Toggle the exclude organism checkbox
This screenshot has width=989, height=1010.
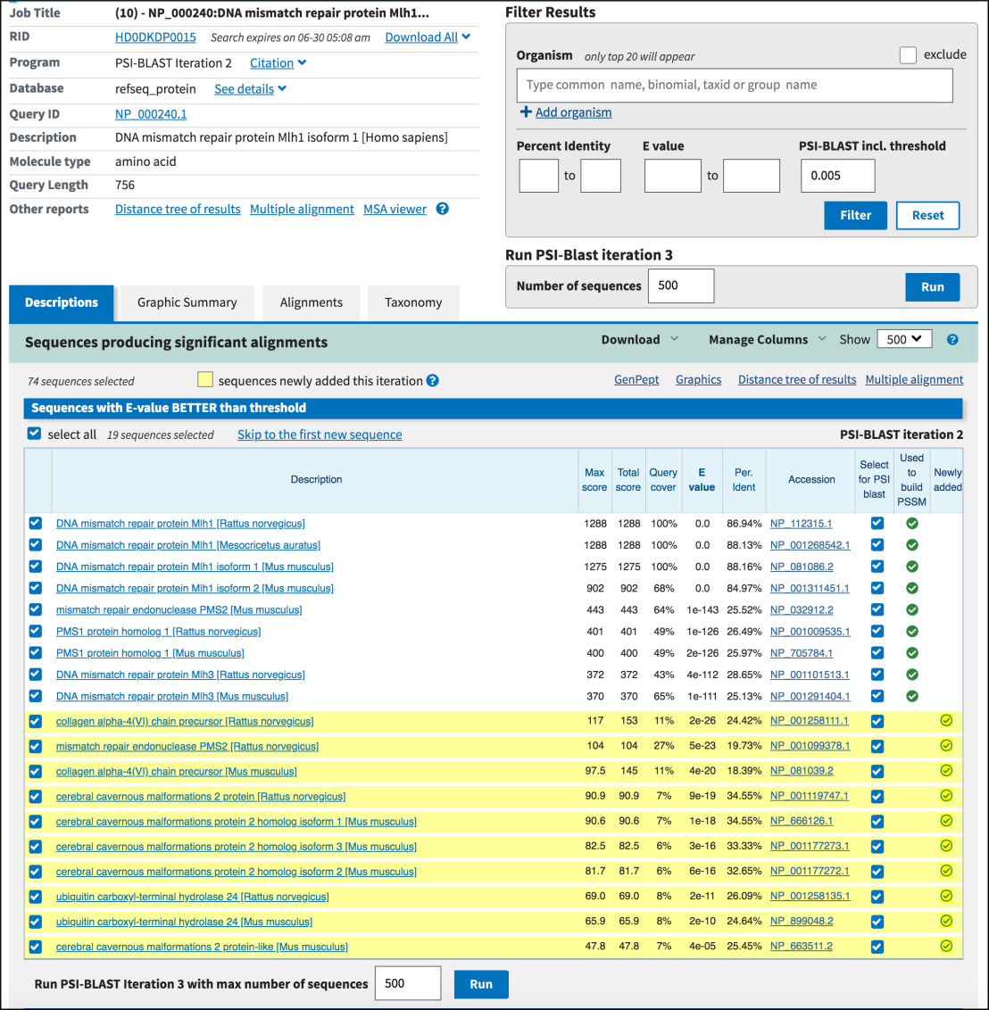tap(908, 55)
